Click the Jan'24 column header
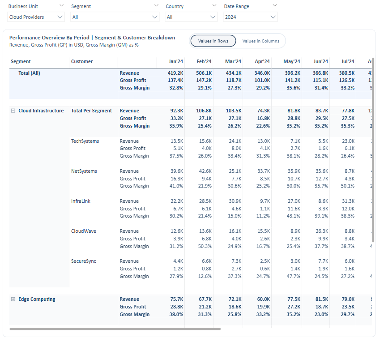384x338 pixels. [175, 61]
